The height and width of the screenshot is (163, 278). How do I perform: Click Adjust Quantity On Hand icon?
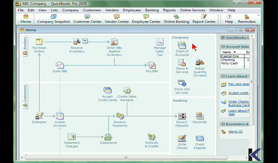[x=200, y=62]
